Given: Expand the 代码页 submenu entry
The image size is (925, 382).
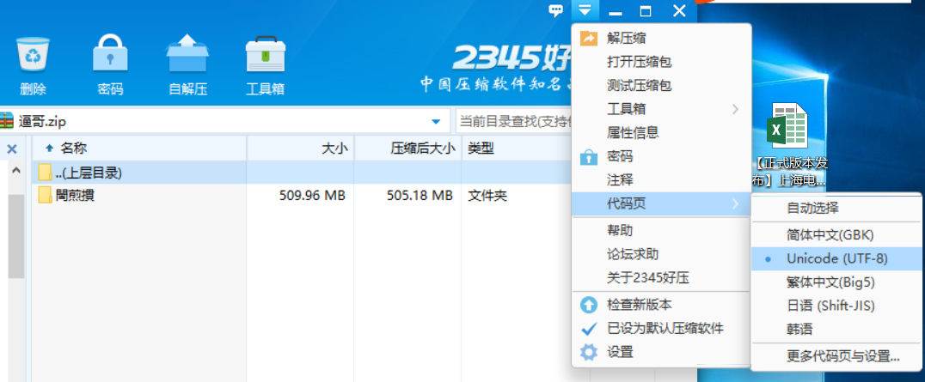Looking at the screenshot, I should coord(661,204).
